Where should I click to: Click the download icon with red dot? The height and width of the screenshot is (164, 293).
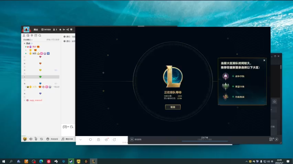click(107, 140)
